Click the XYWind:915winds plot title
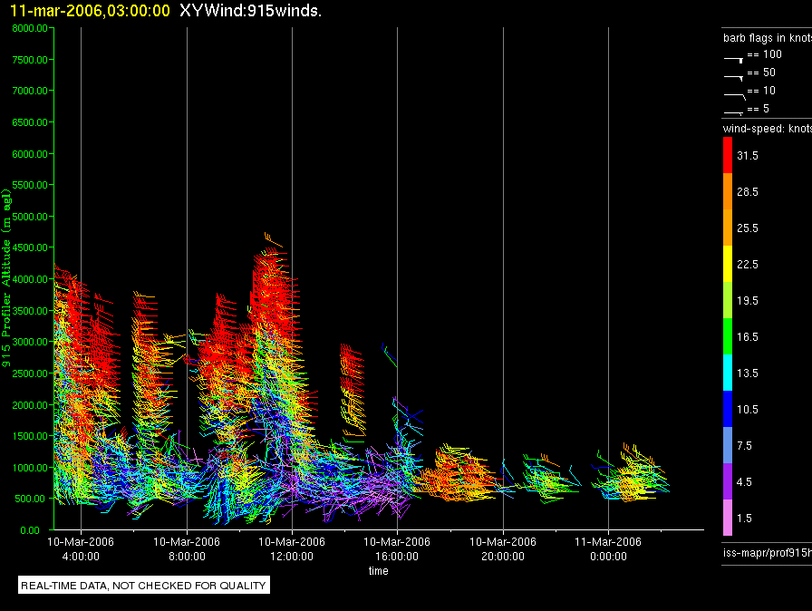The height and width of the screenshot is (611, 812). coord(251,10)
